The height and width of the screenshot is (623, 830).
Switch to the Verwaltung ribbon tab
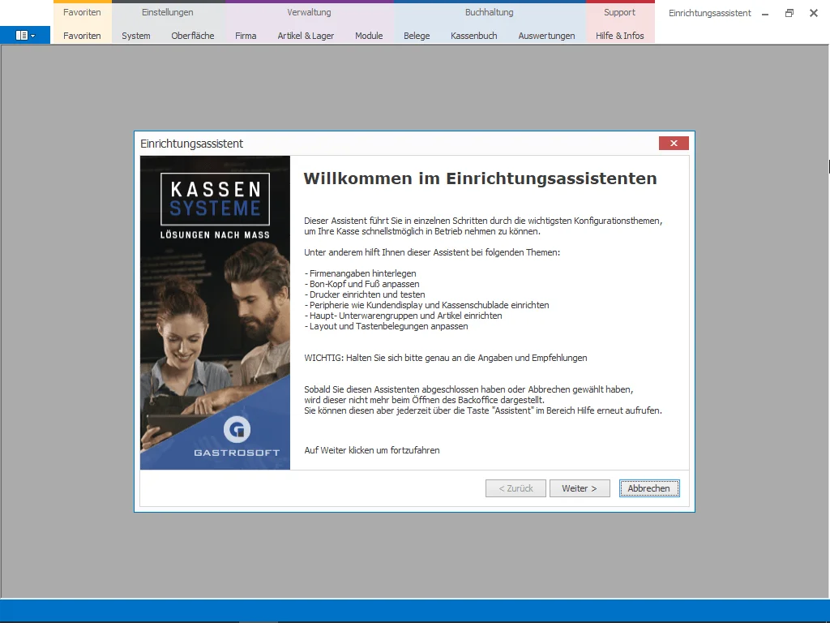click(308, 12)
